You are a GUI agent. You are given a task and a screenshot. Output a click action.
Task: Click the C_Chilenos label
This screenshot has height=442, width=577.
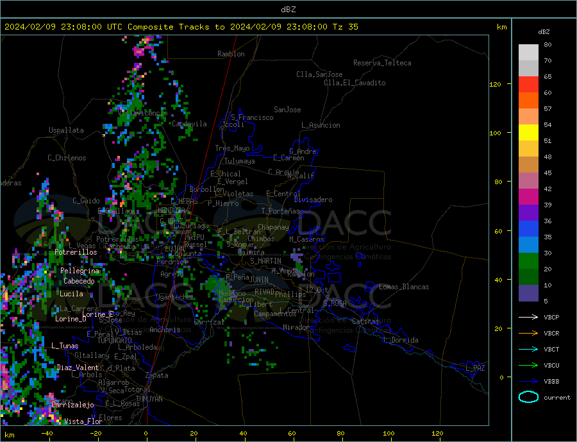pyautogui.click(x=67, y=158)
